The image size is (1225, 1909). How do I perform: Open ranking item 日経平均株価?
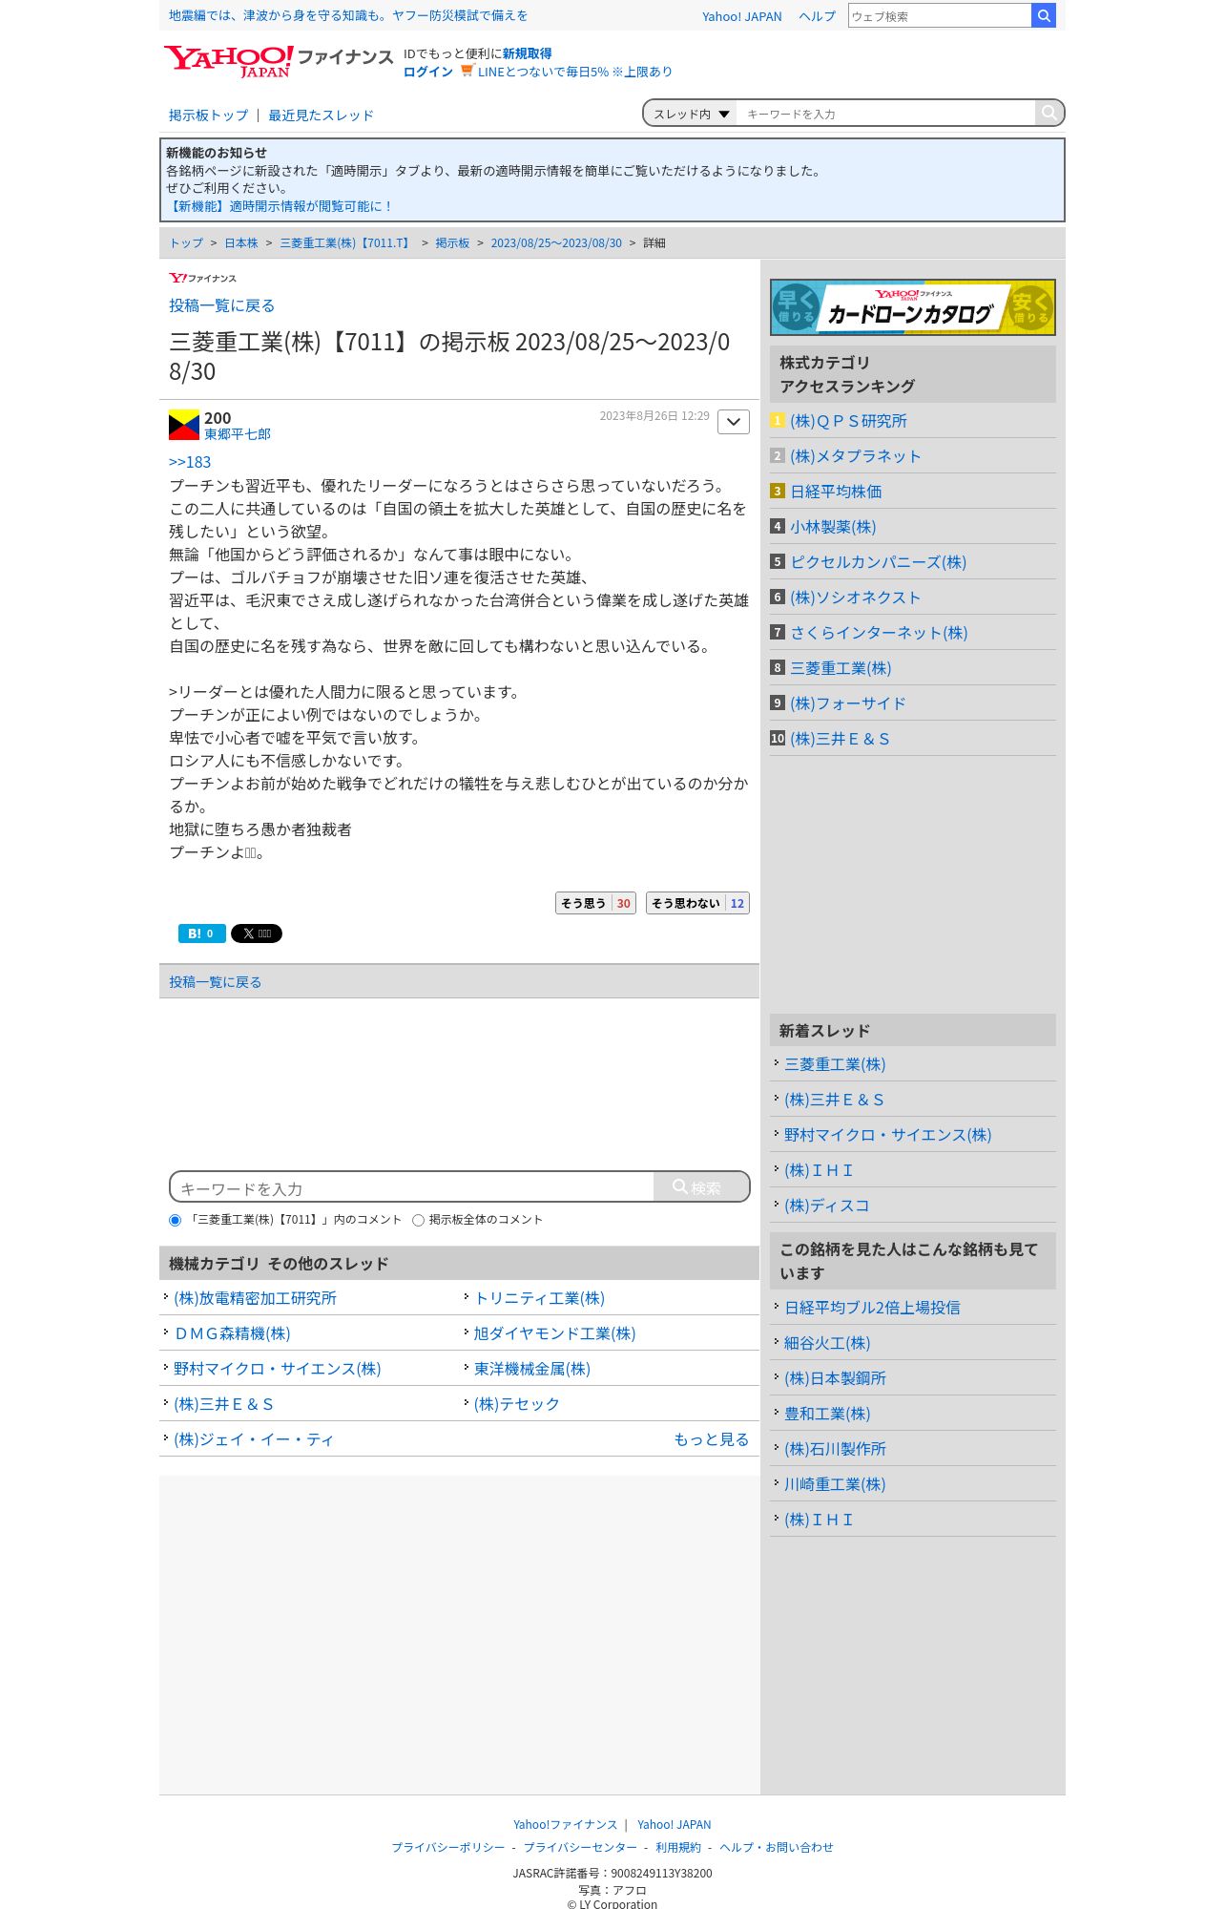coord(836,492)
